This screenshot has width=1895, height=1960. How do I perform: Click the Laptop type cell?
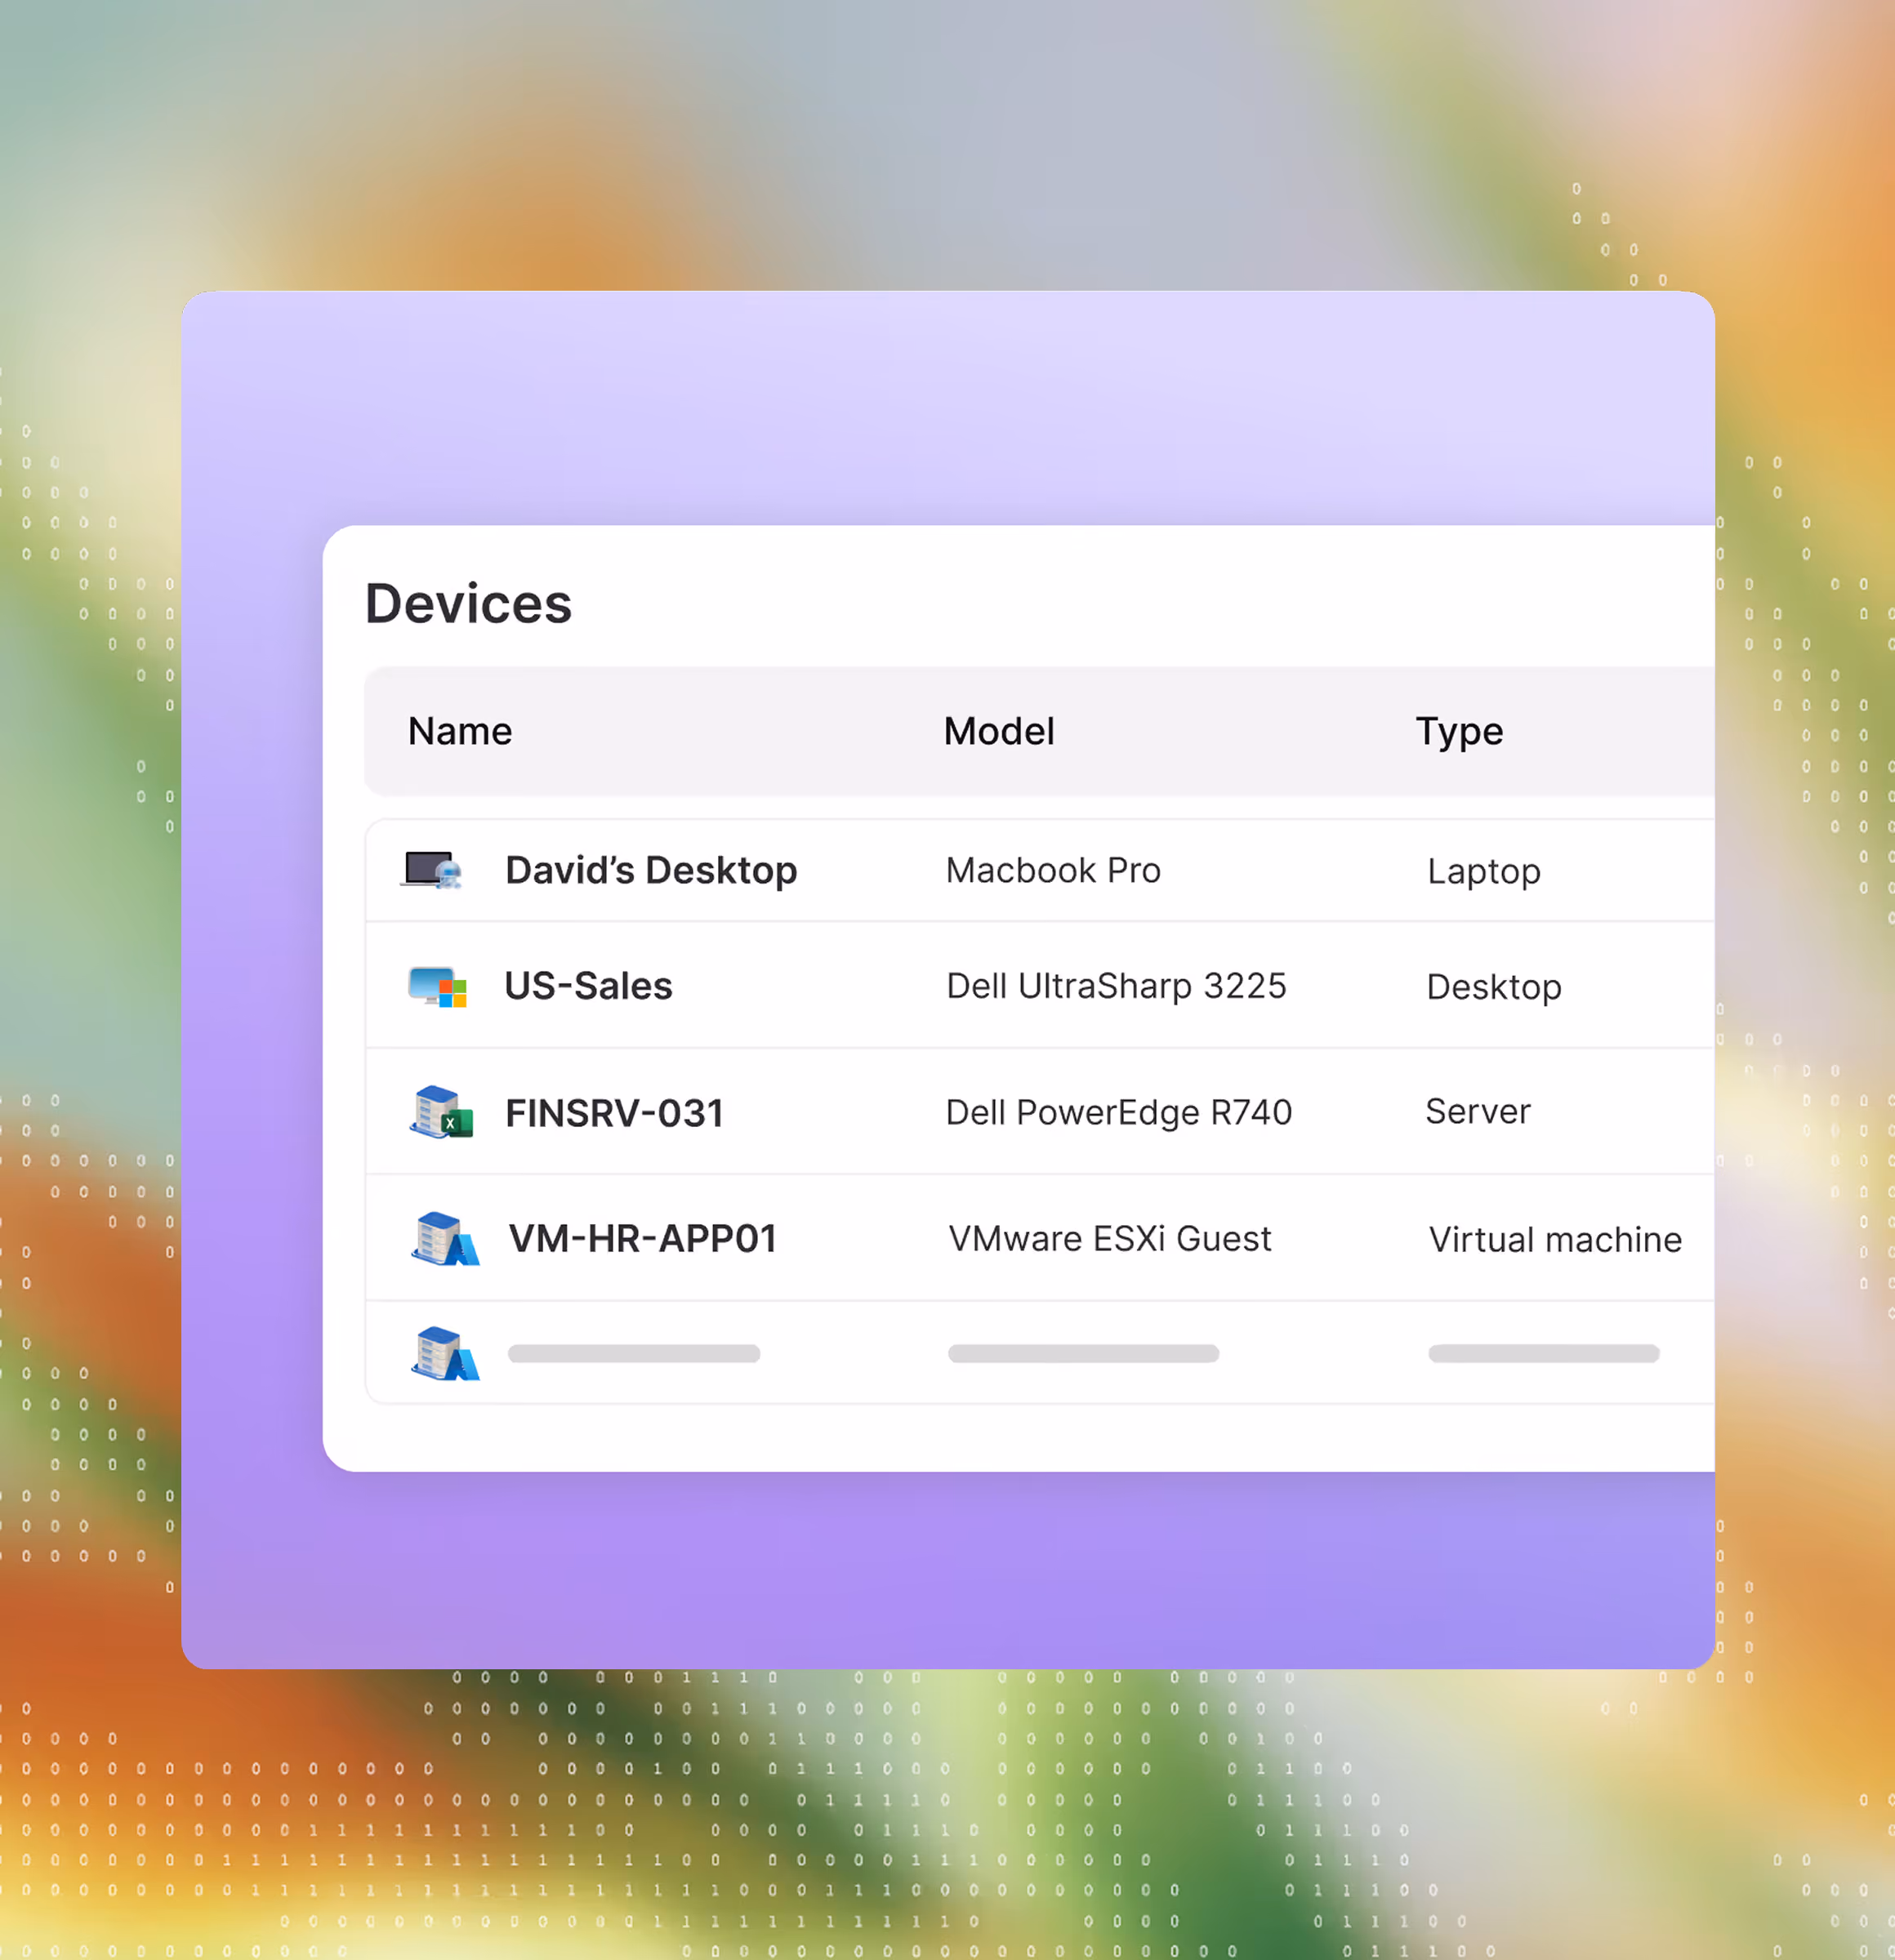point(1484,872)
